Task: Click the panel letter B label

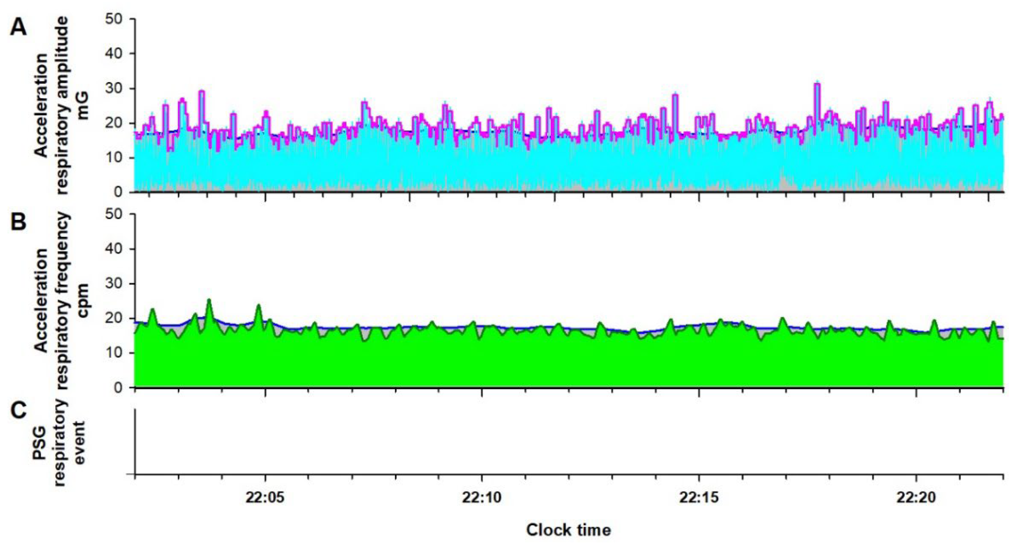Action: click(18, 222)
